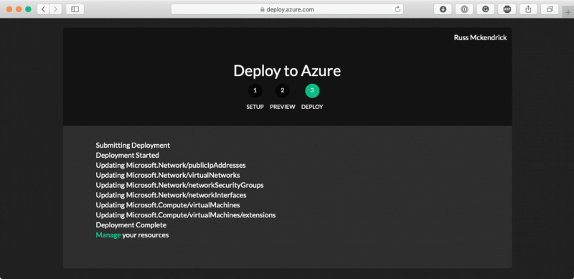This screenshot has width=574, height=279.
Task: Click the Updating Microsoft.Network/virtualNetworks line
Action: coord(168,175)
